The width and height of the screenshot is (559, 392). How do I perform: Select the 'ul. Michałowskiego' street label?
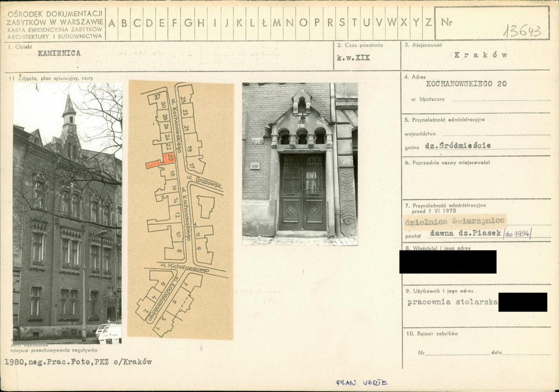(185, 267)
